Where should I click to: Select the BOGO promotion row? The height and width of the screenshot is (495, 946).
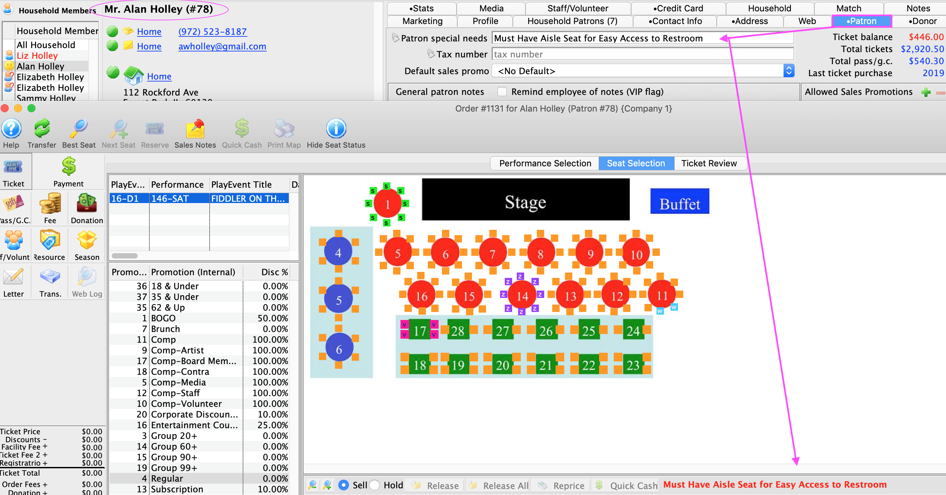pyautogui.click(x=200, y=318)
